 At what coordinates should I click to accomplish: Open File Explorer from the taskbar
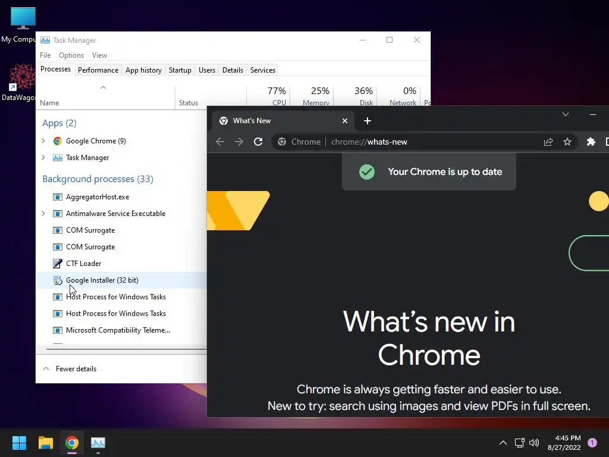coord(45,443)
